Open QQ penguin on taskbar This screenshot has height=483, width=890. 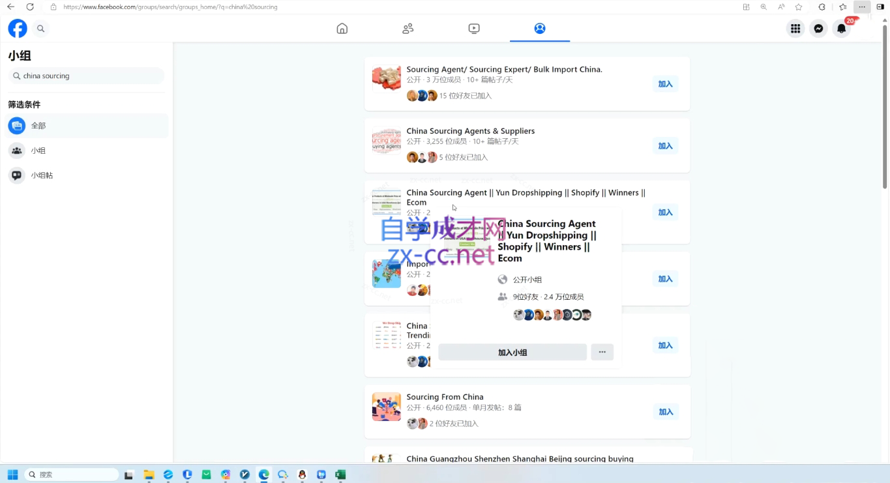pyautogui.click(x=302, y=475)
